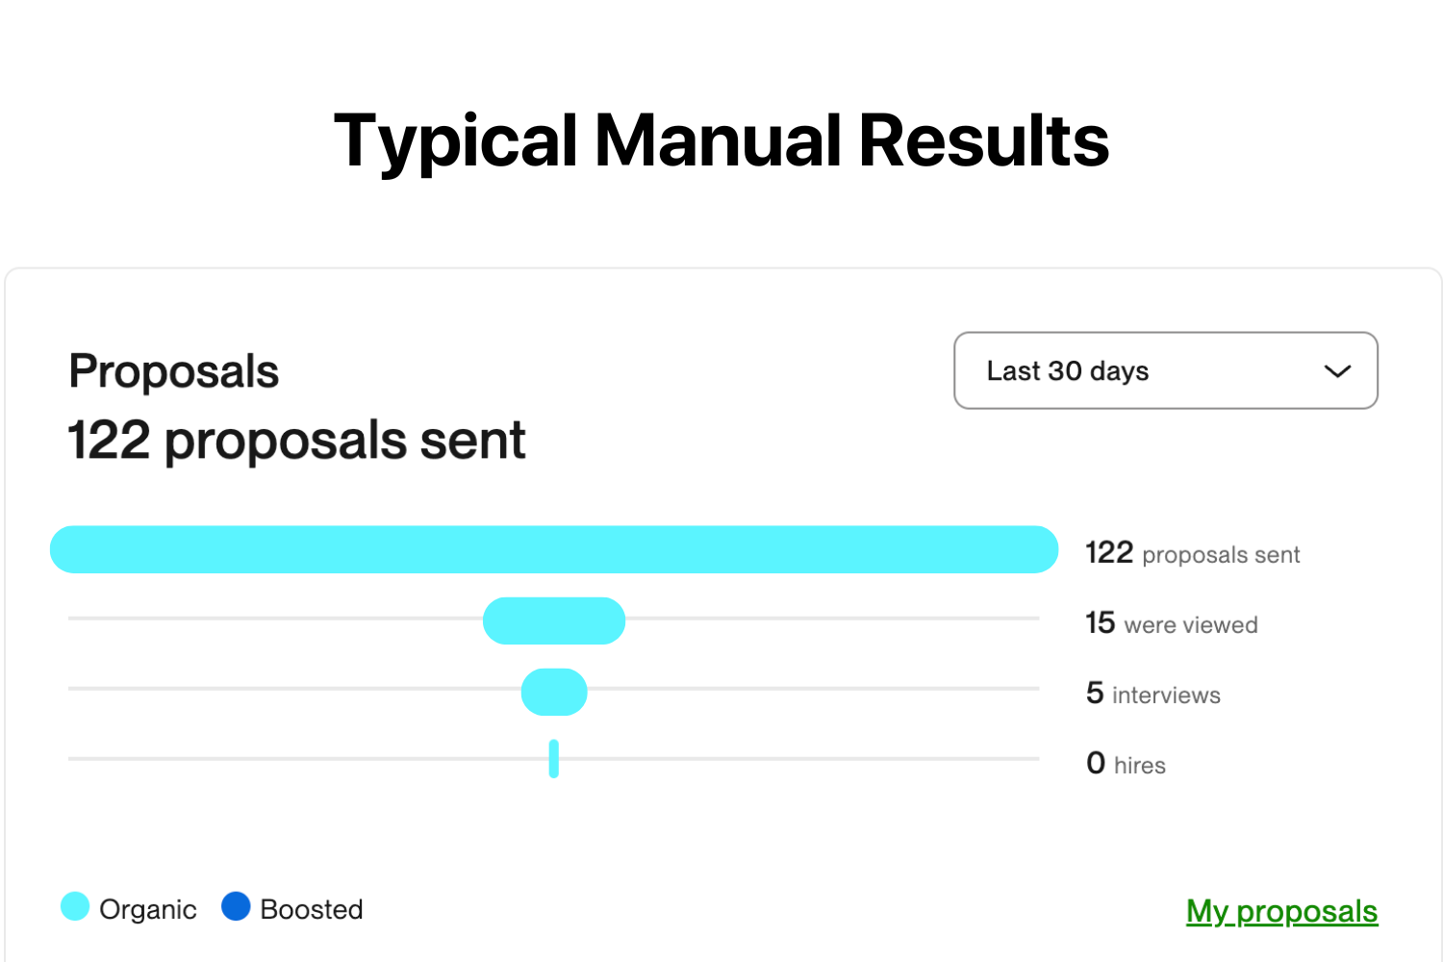
Task: Click the 15 were viewed label
Action: pyautogui.click(x=1172, y=623)
